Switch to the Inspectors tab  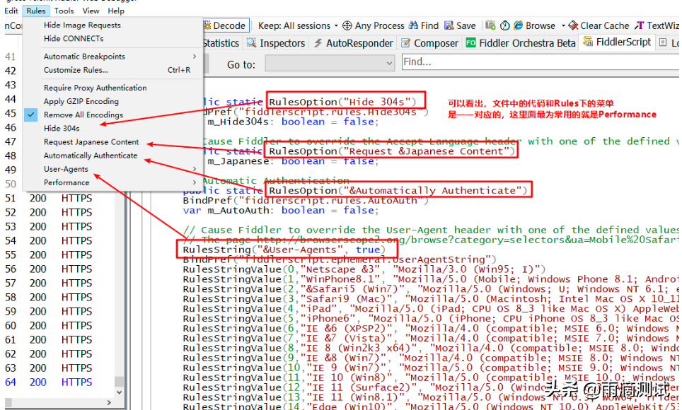tap(276, 43)
